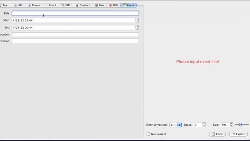Click the SMS tab bubble icon
This screenshot has width=250, height=141.
[62, 5]
